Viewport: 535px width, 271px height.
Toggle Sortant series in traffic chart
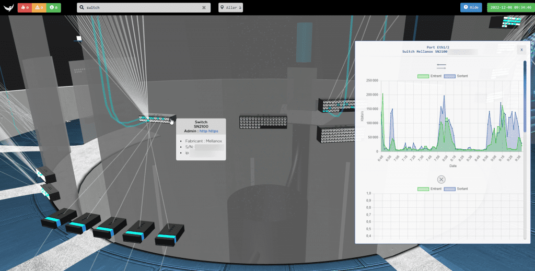pos(456,76)
